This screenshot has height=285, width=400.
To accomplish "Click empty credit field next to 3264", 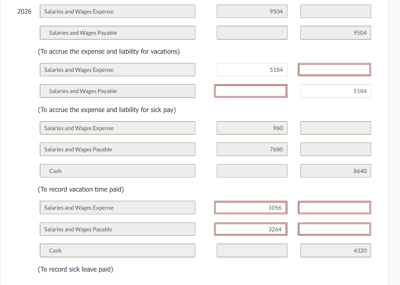I will tap(334, 229).
